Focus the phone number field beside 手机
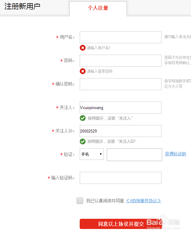Image resolution: width=191 pixels, height=235 pixels. [x=134, y=155]
